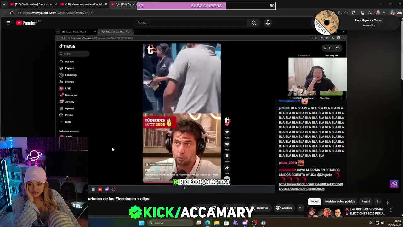Open the Los Botijas no votan thumbnail
The height and width of the screenshot is (227, 403).
325,212
